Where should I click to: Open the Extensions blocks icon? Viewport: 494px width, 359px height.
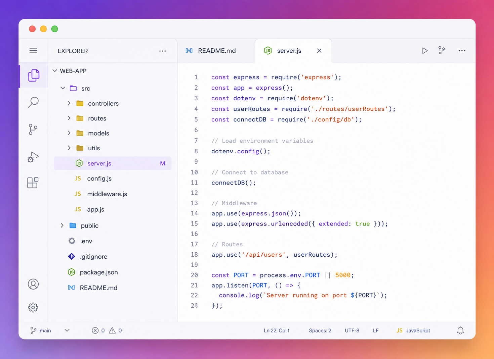tap(33, 183)
